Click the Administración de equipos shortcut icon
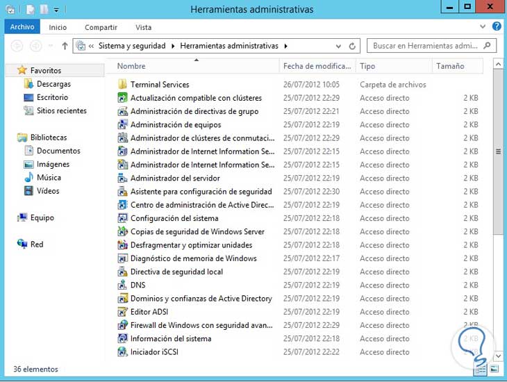The width and height of the screenshot is (507, 382). tap(122, 124)
